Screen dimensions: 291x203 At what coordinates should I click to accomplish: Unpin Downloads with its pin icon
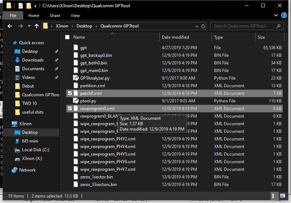pyautogui.click(x=56, y=60)
